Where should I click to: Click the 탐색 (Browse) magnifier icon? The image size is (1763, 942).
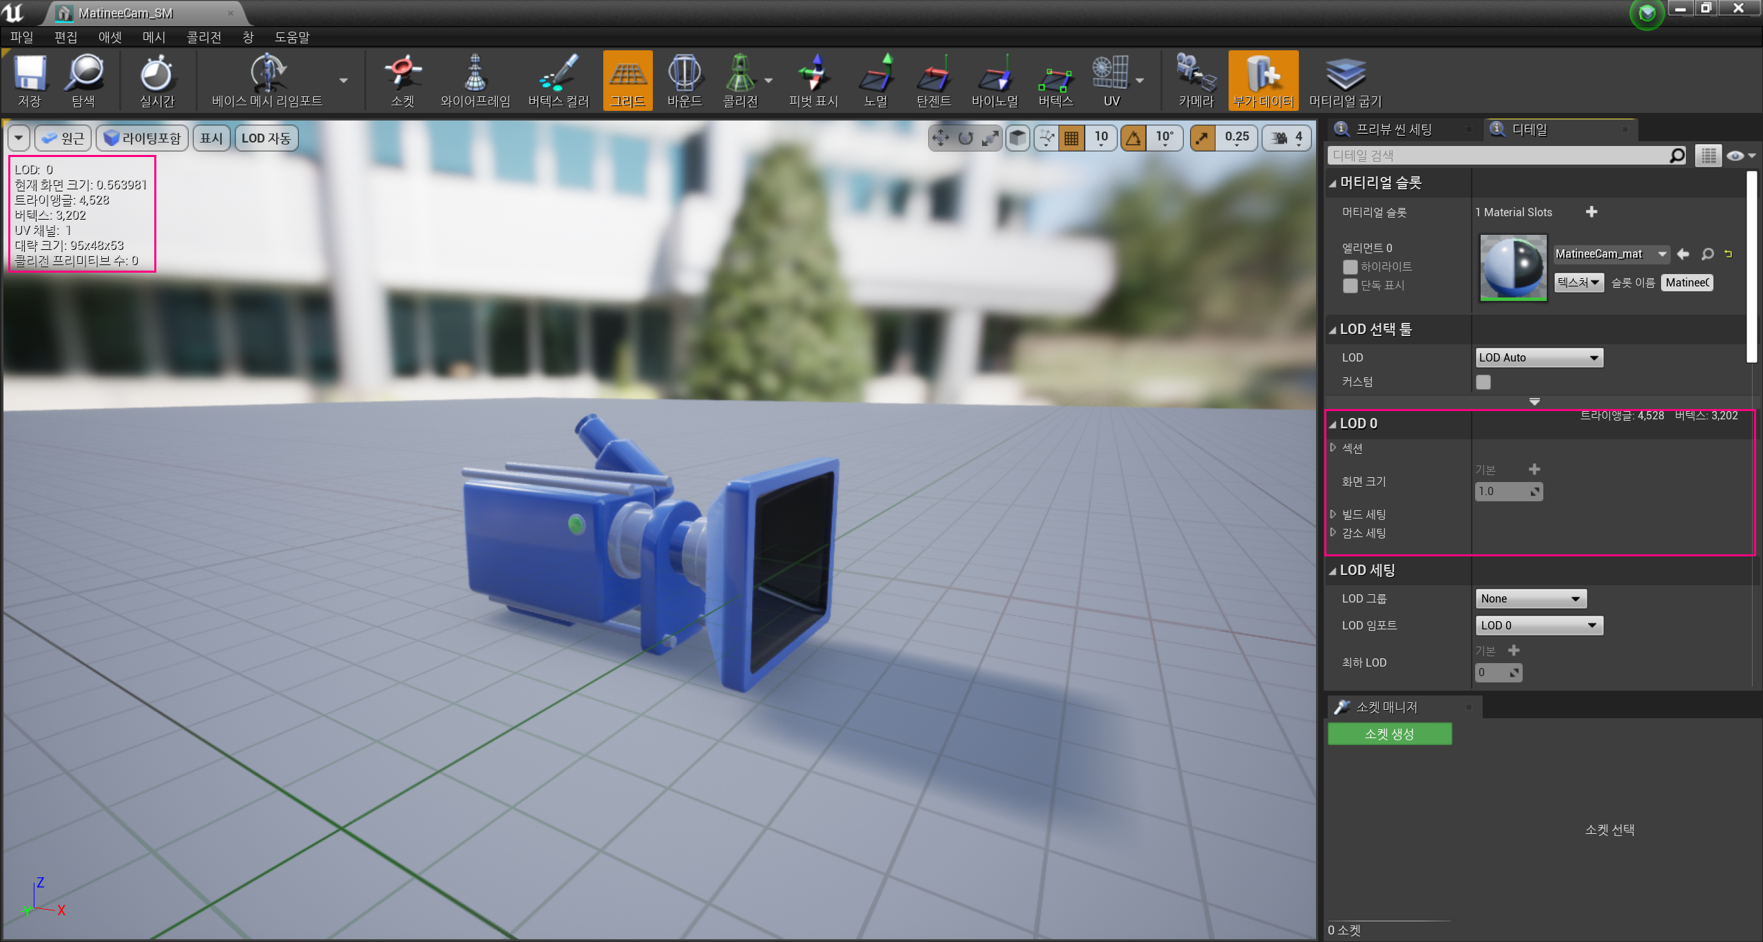pyautogui.click(x=83, y=74)
